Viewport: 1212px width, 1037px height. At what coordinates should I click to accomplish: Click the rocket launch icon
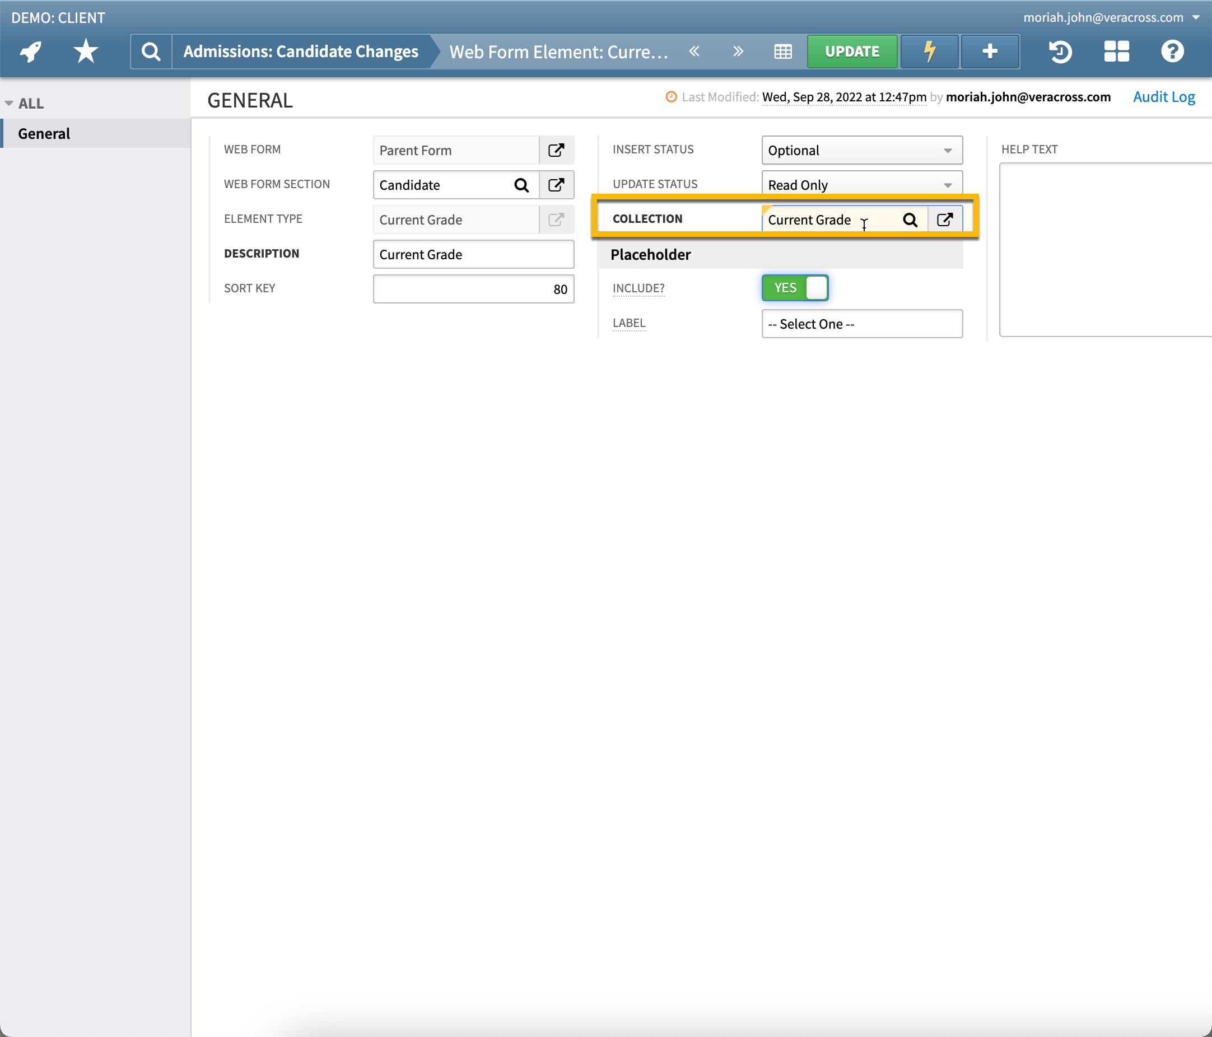pyautogui.click(x=29, y=52)
